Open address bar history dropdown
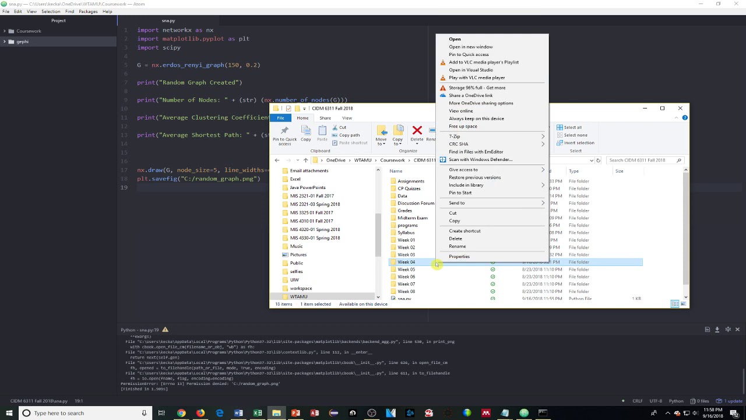This screenshot has height=420, width=746. click(x=591, y=160)
